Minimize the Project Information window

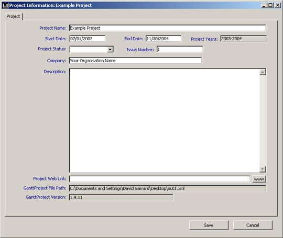point(264,5)
